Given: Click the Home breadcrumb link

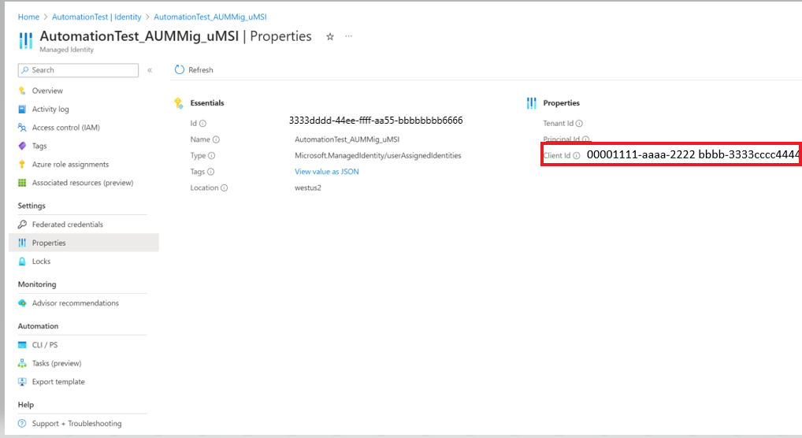Looking at the screenshot, I should [28, 17].
